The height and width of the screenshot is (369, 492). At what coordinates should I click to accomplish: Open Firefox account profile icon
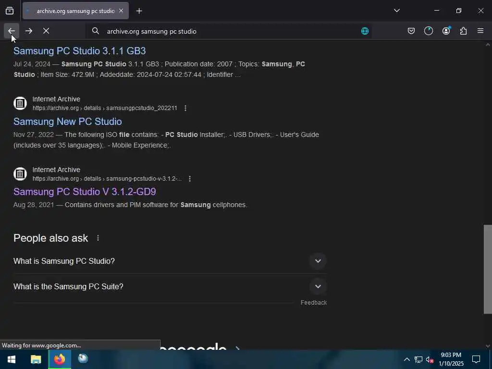(x=446, y=31)
